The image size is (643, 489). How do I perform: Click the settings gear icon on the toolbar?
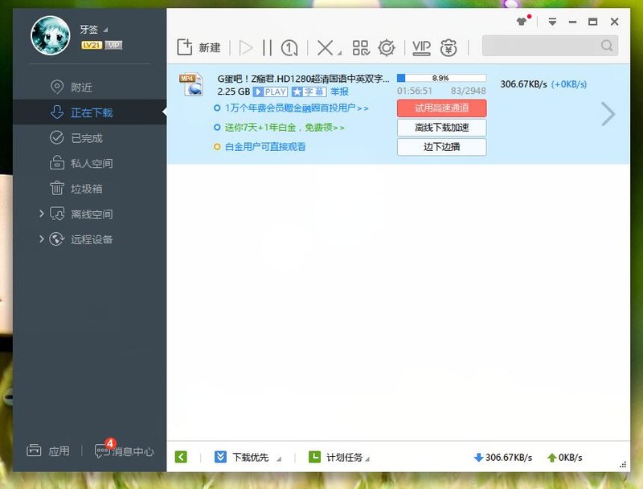(387, 48)
